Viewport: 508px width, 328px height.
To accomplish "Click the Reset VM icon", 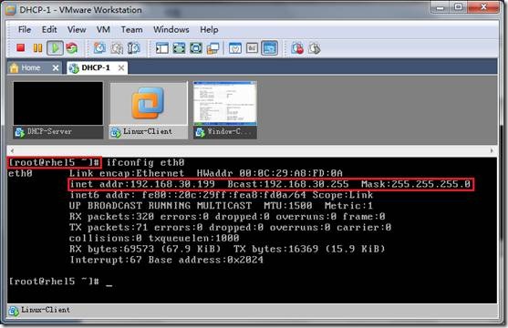I will tap(72, 48).
